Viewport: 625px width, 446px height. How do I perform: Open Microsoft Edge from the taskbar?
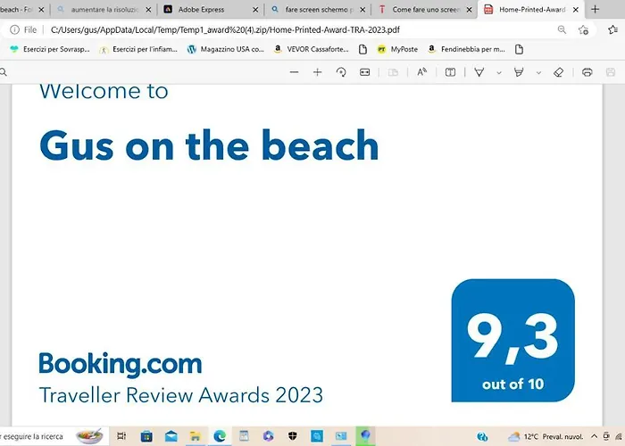[x=220, y=436]
